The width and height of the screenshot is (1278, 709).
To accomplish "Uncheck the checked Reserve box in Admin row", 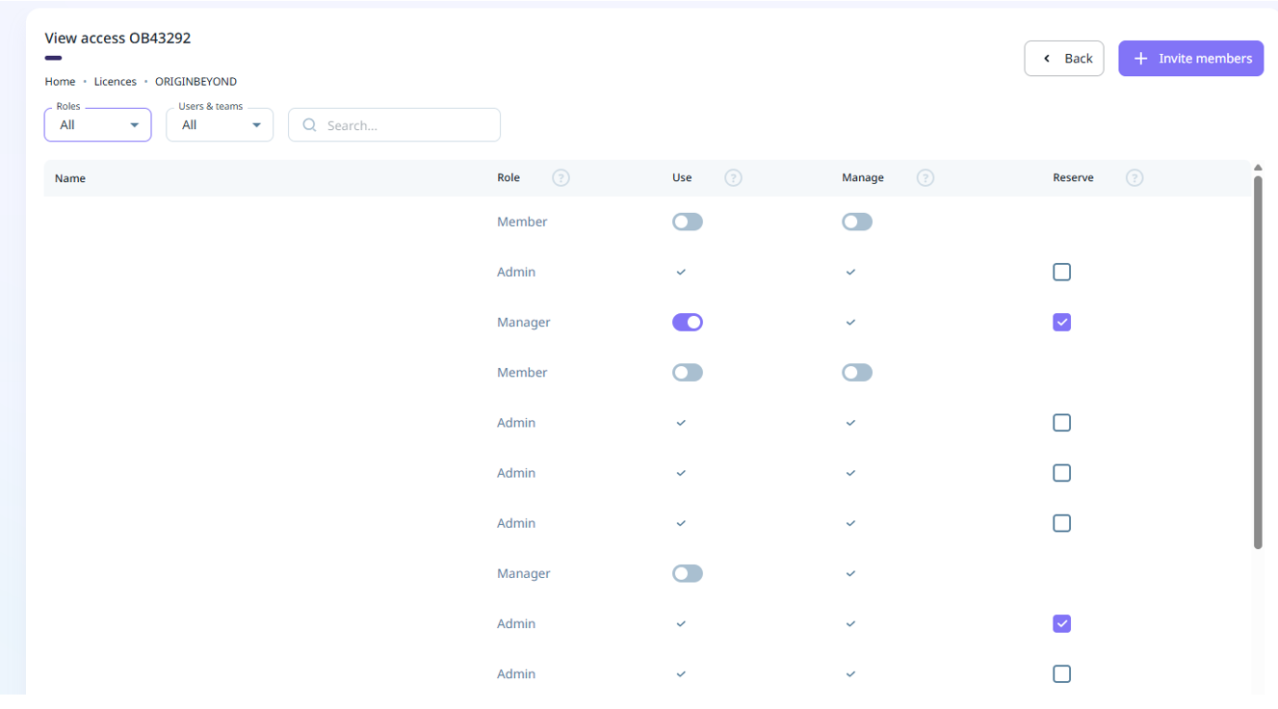I will click(x=1061, y=624).
